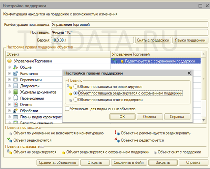Screen dimensions: 210x169
Task: Click the Отчеты chart icon
Action: click(16, 104)
